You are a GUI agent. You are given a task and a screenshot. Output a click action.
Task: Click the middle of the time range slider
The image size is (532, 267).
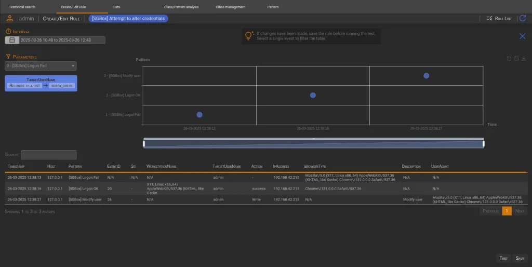(x=313, y=144)
